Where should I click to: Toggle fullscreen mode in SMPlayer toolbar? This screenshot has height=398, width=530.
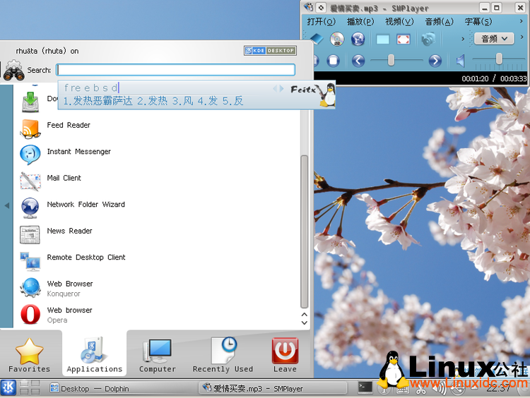pos(404,40)
